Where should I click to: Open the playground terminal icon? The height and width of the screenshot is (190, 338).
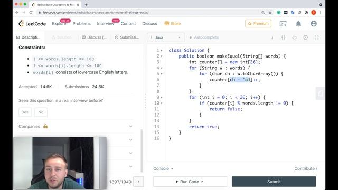283,24
